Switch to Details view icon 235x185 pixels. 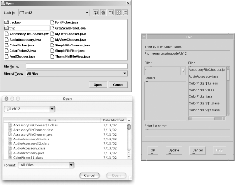click(x=125, y=13)
